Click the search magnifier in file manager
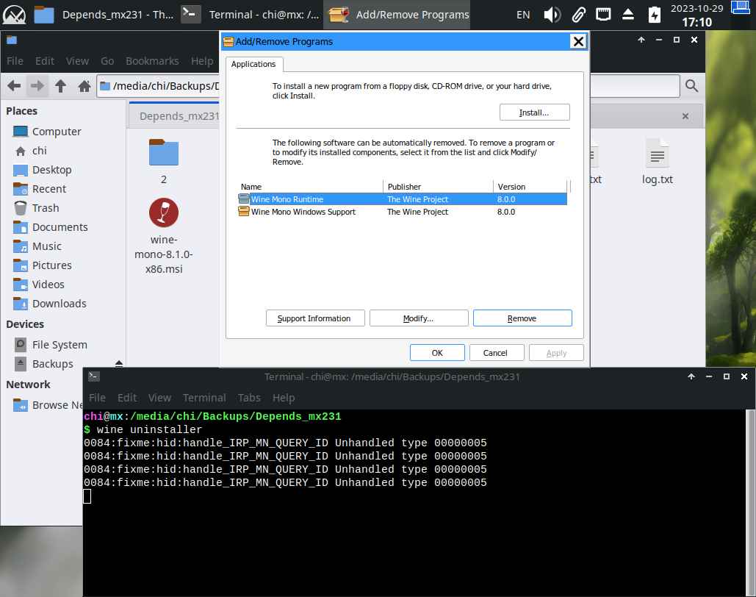 691,86
